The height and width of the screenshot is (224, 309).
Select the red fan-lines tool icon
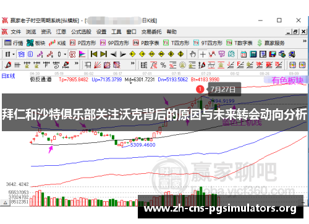click(x=98, y=65)
